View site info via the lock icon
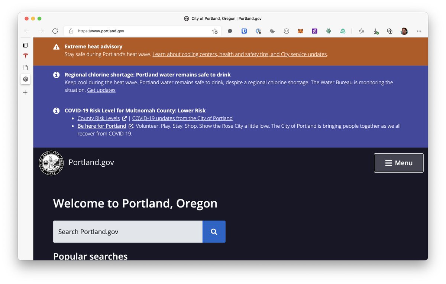 coord(71,31)
